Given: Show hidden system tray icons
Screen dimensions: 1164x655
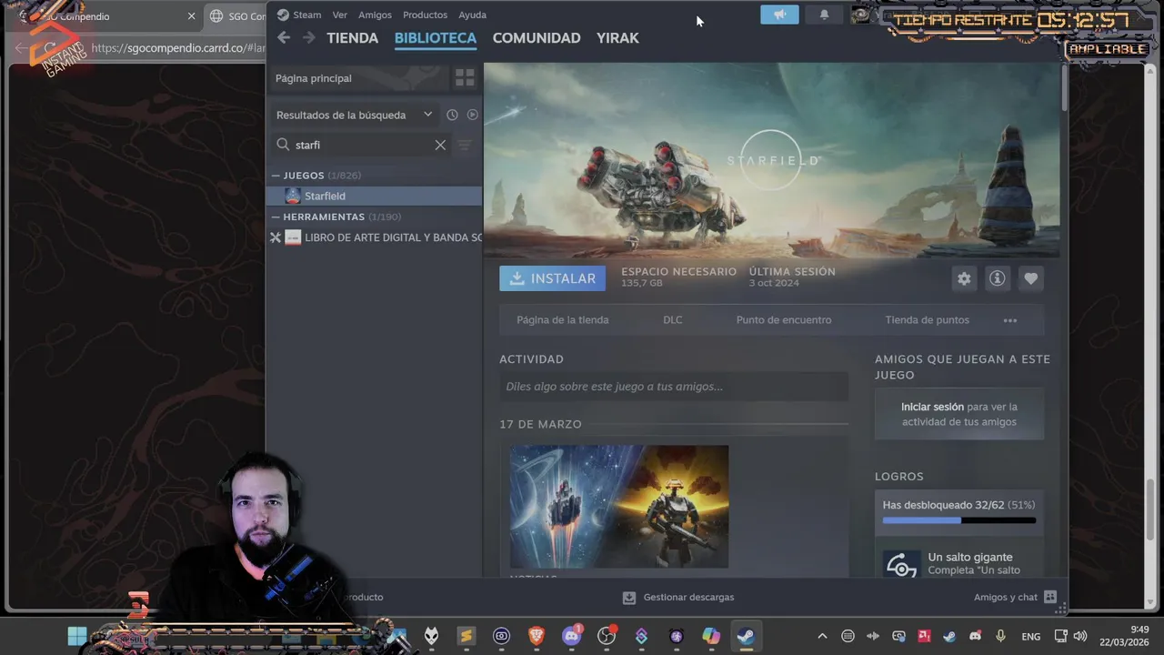Looking at the screenshot, I should (x=822, y=636).
